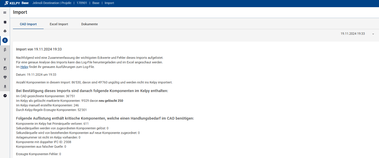
Task: Select the CAD Import tab
Action: tap(28, 24)
